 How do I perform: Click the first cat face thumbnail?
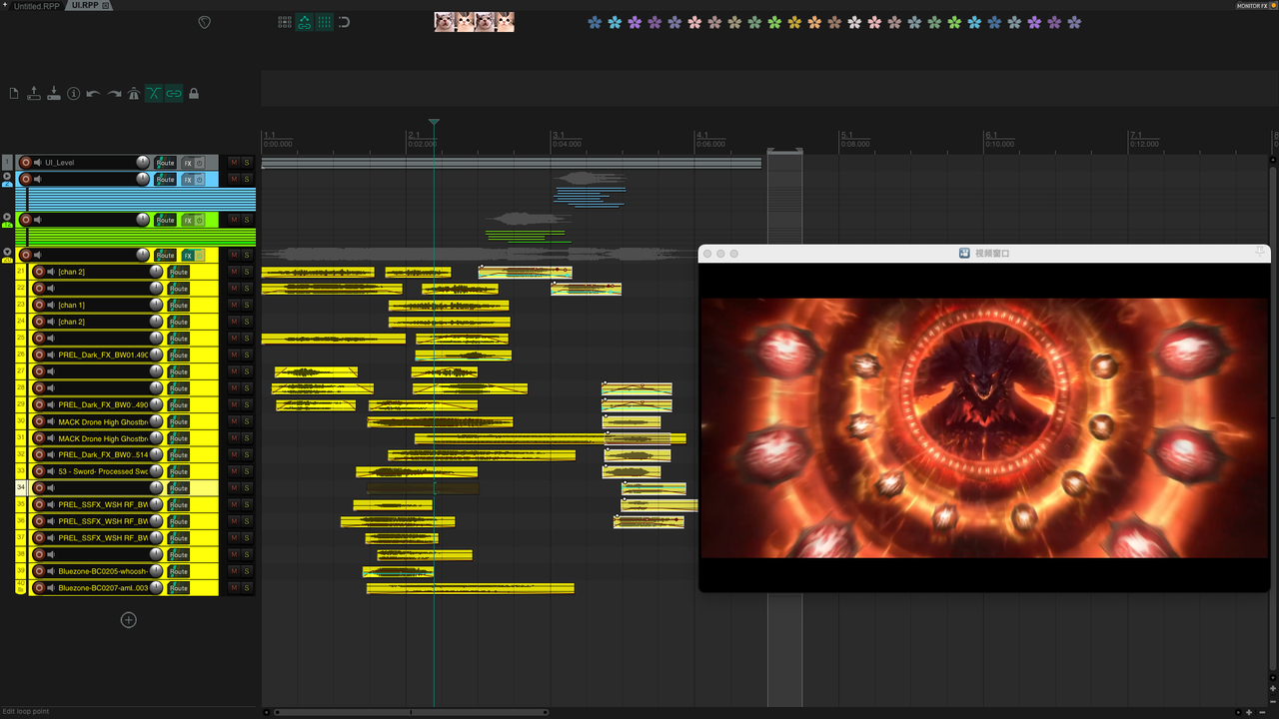coord(445,22)
